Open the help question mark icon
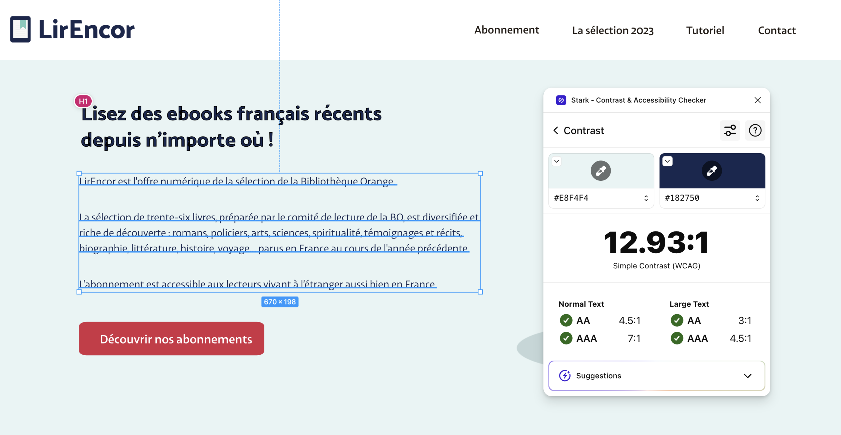The height and width of the screenshot is (435, 841). [x=755, y=131]
